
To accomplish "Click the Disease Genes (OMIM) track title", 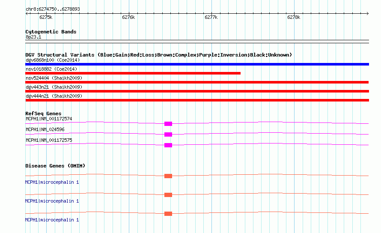I will [55, 166].
